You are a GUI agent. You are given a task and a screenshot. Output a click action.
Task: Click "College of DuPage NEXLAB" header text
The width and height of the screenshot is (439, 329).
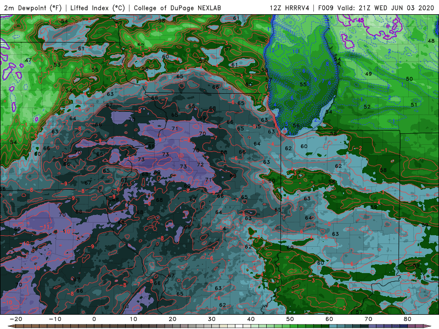click(177, 8)
